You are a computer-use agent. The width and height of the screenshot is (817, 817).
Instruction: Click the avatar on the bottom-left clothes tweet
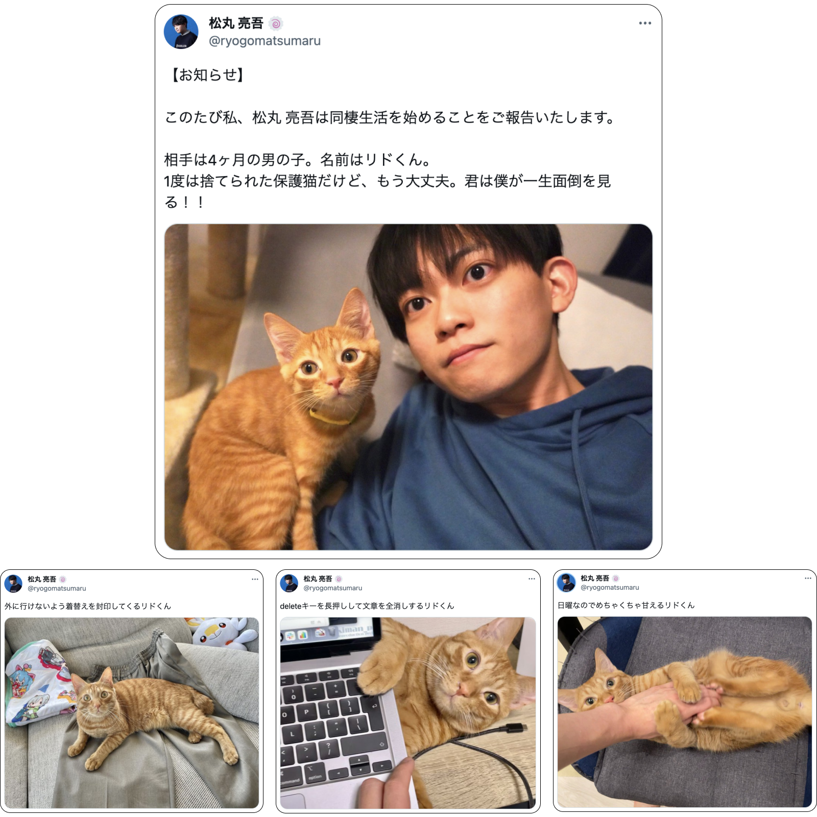pyautogui.click(x=13, y=584)
